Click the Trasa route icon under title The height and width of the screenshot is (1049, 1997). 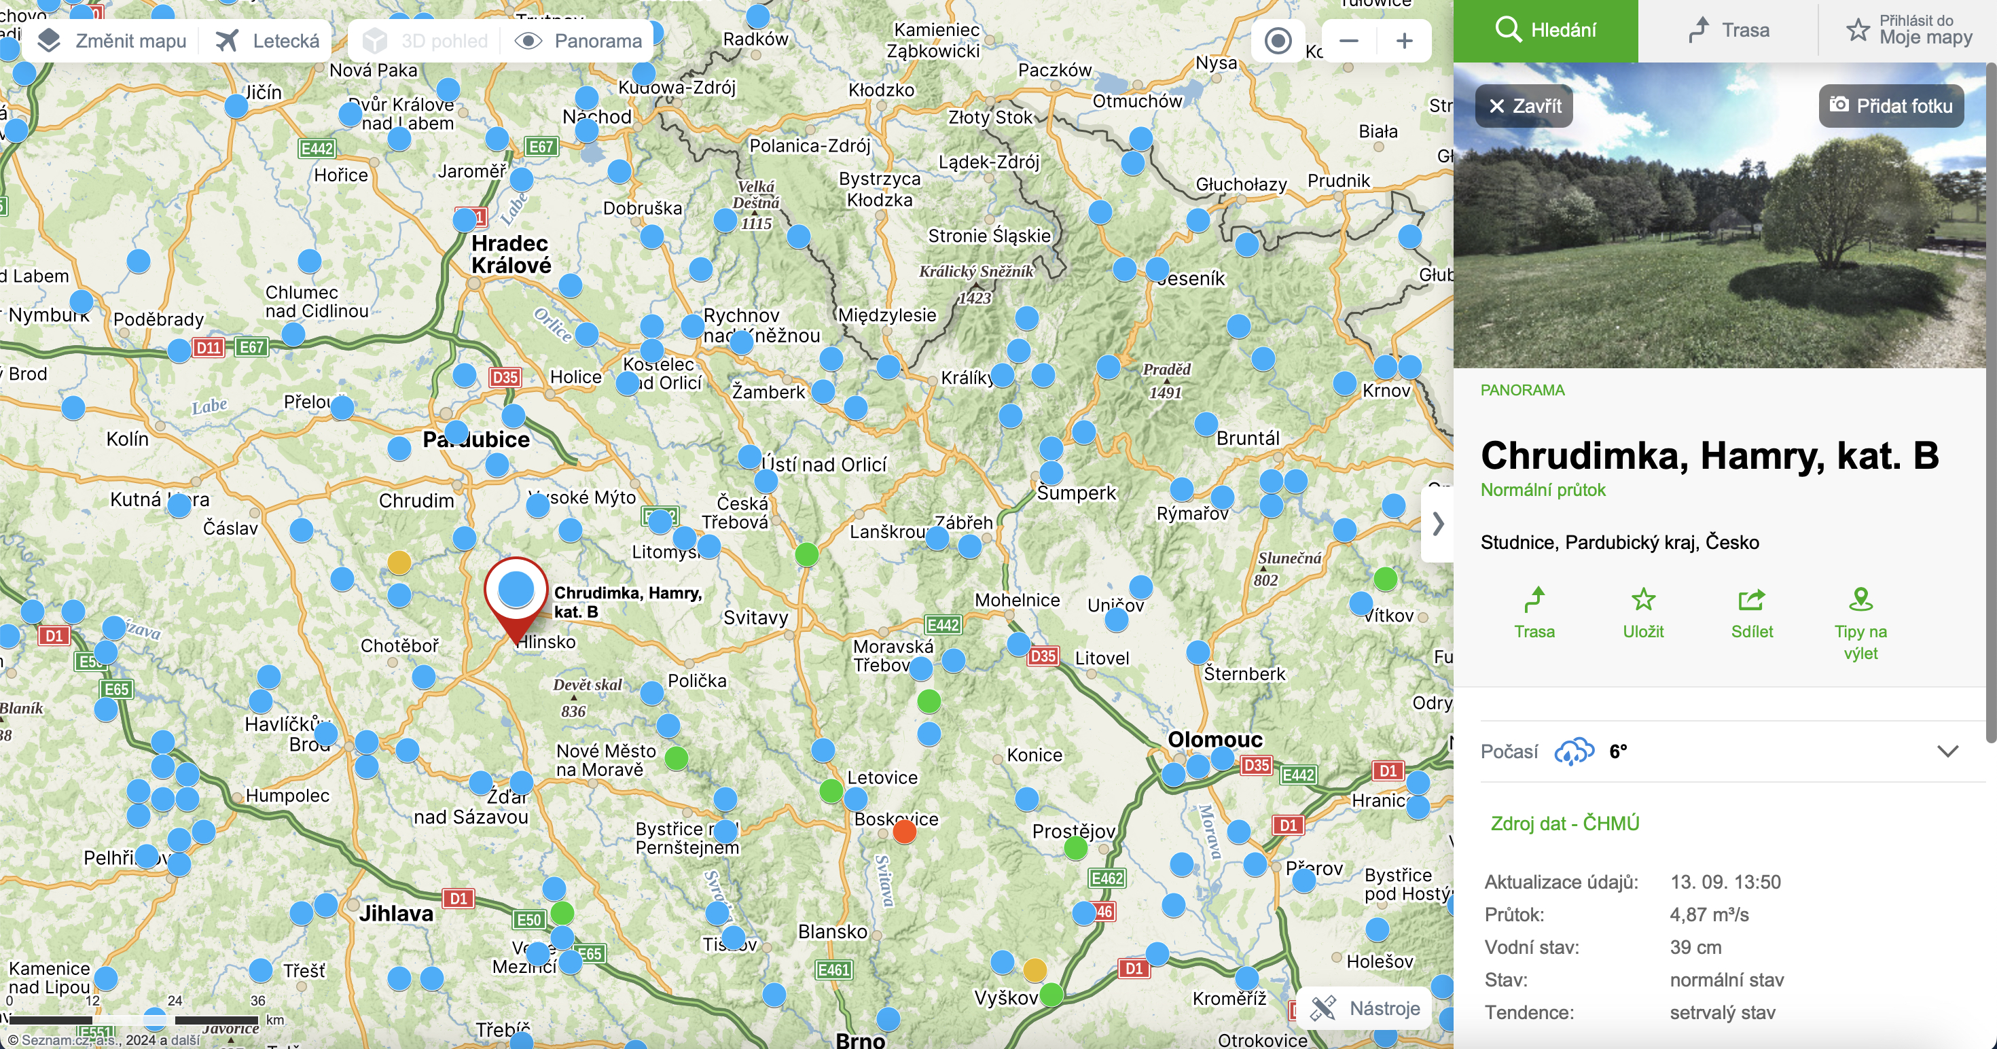tap(1534, 599)
